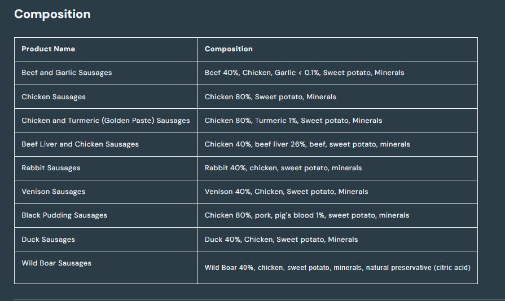This screenshot has height=301, width=505.
Task: Select the Wild Boar Sausages product name
Action: click(x=56, y=263)
